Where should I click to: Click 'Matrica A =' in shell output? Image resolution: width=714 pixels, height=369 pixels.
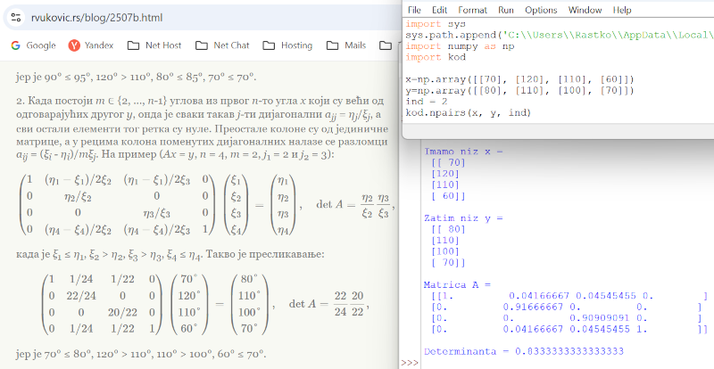click(457, 285)
